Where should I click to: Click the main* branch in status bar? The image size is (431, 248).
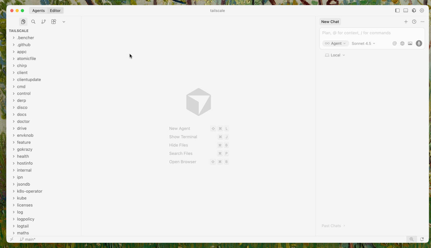pyautogui.click(x=28, y=239)
